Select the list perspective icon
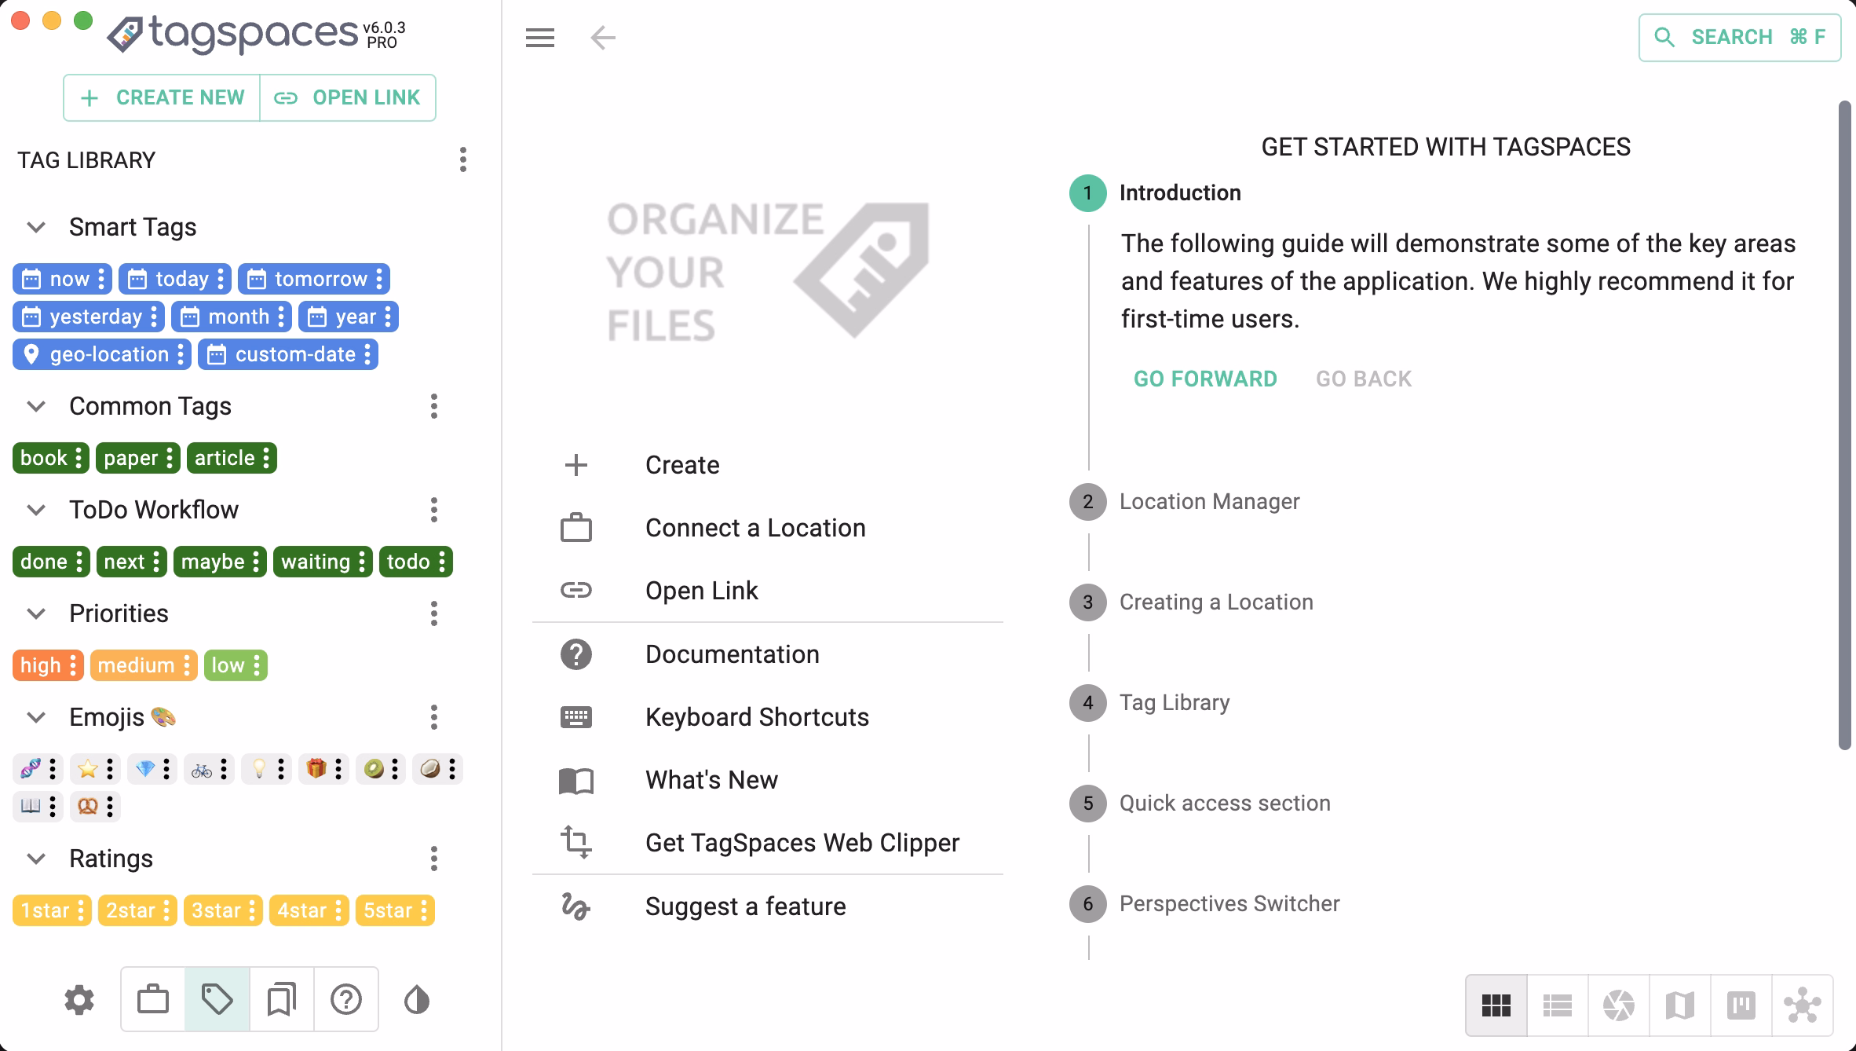This screenshot has width=1856, height=1051. pos(1558,1005)
